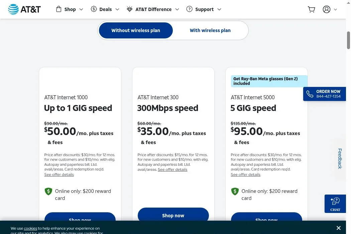Open the shopping cart icon

point(311,9)
